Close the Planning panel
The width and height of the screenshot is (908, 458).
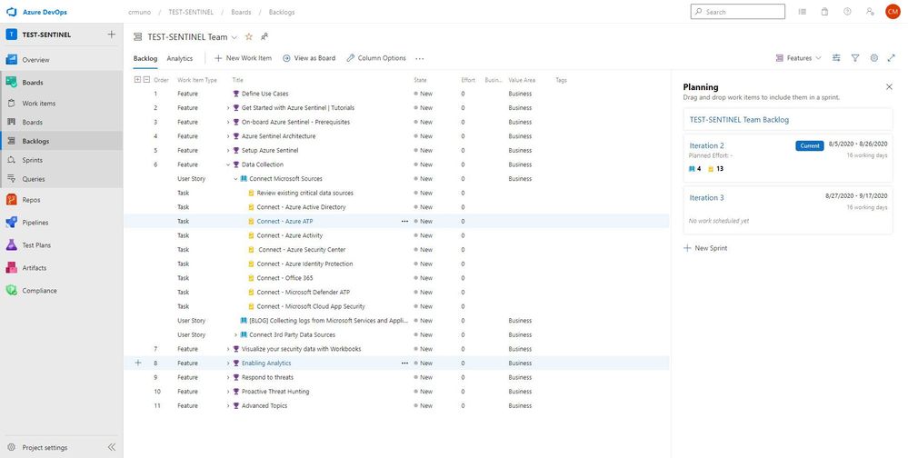(x=890, y=87)
